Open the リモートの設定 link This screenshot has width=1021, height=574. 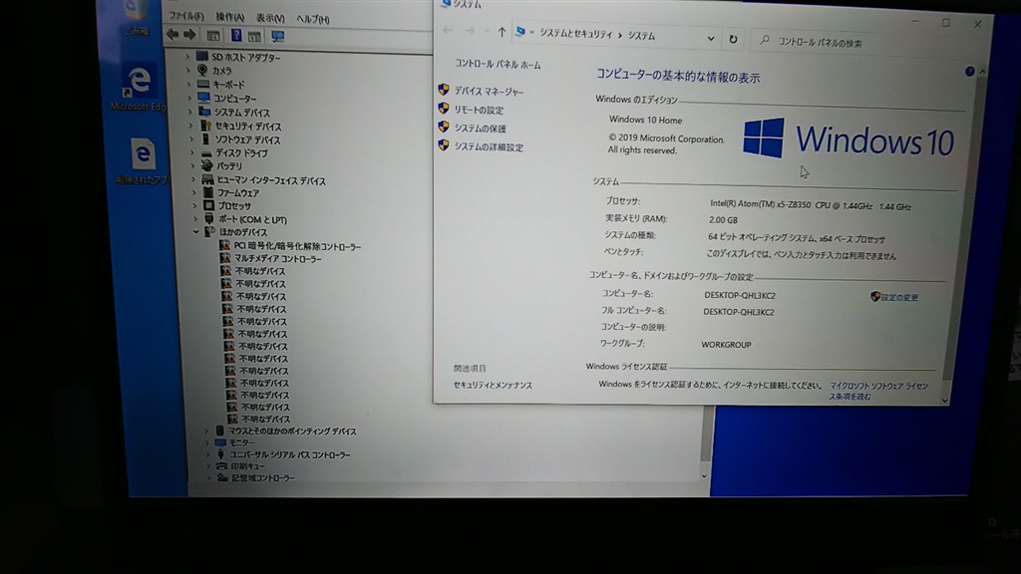(x=479, y=110)
